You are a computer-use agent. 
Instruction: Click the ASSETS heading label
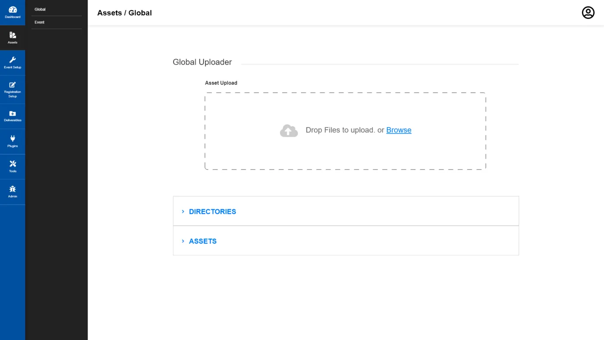pos(203,241)
